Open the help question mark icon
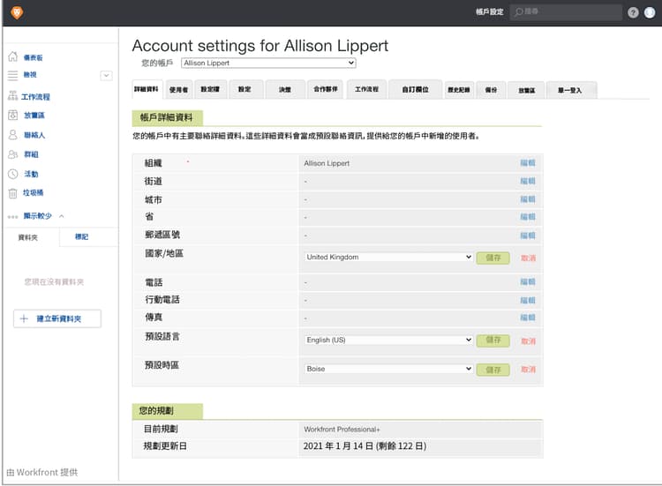662x486 pixels. coord(633,12)
